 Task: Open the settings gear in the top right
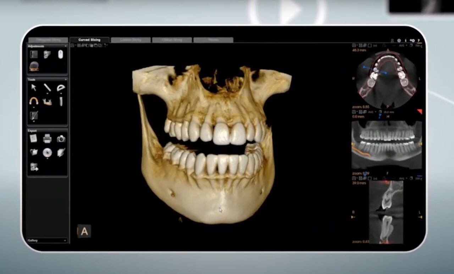point(399,40)
